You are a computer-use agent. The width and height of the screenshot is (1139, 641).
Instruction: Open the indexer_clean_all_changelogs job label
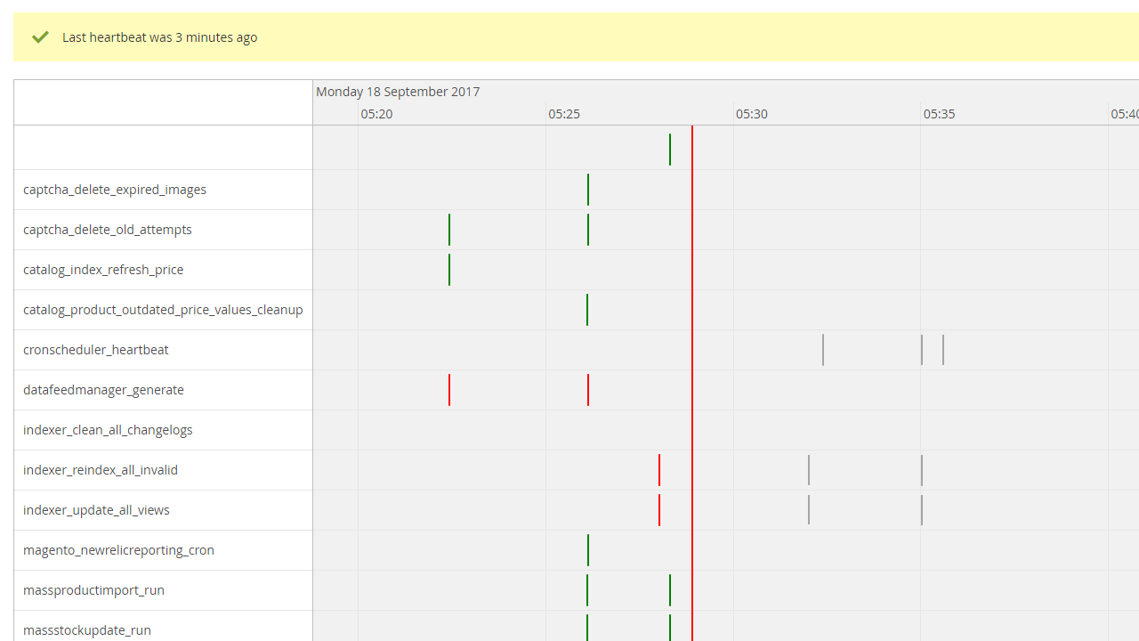click(x=107, y=429)
